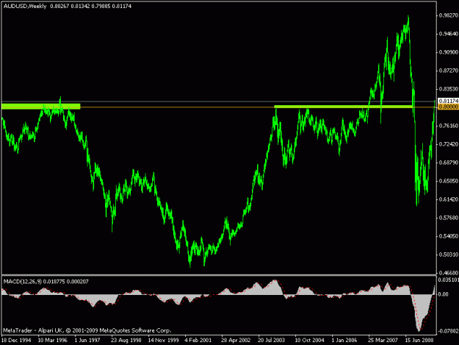Viewport: 459px width, 345px height.
Task: Click the 10 Mar 1996 date label
Action: click(52, 340)
